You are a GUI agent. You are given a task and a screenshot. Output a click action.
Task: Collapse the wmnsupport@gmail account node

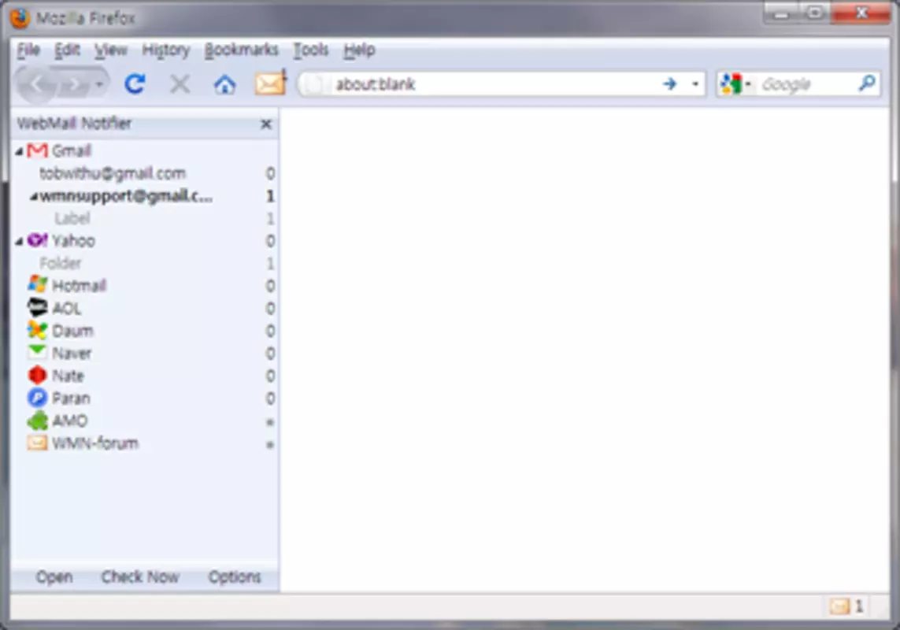click(x=34, y=196)
